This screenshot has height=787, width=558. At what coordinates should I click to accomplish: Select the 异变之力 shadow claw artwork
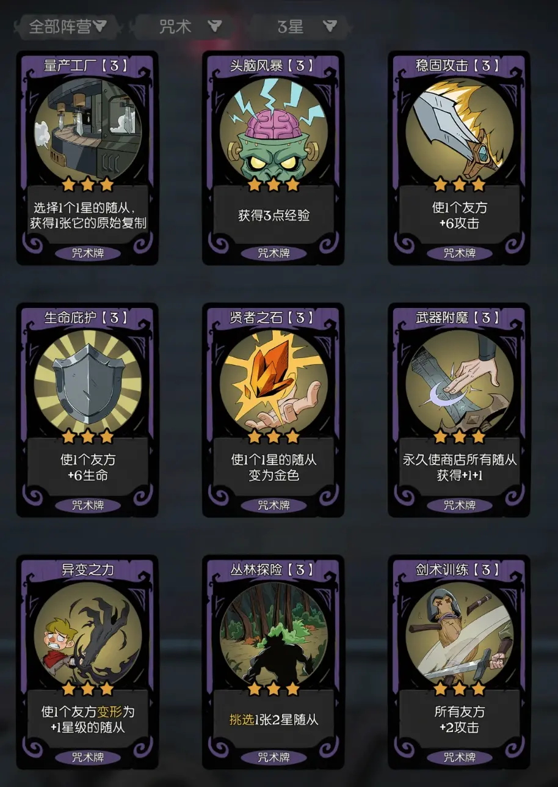[x=87, y=634]
